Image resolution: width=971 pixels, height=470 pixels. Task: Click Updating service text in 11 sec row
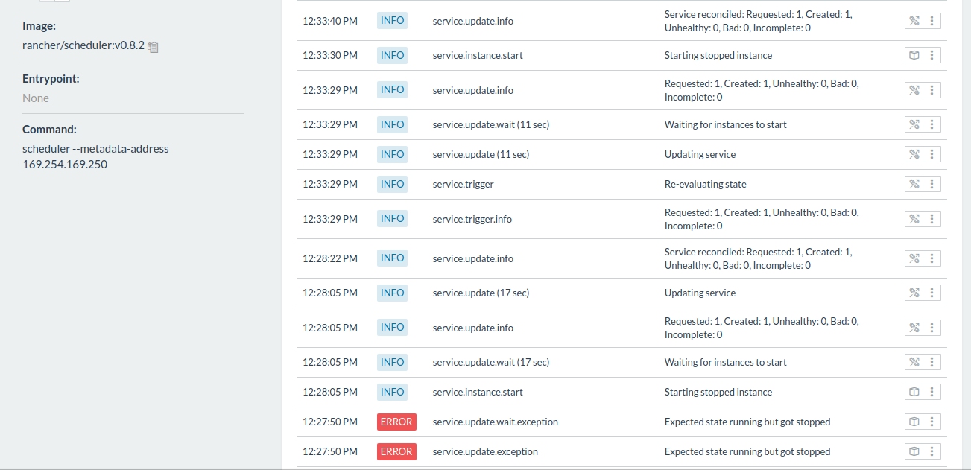point(700,154)
